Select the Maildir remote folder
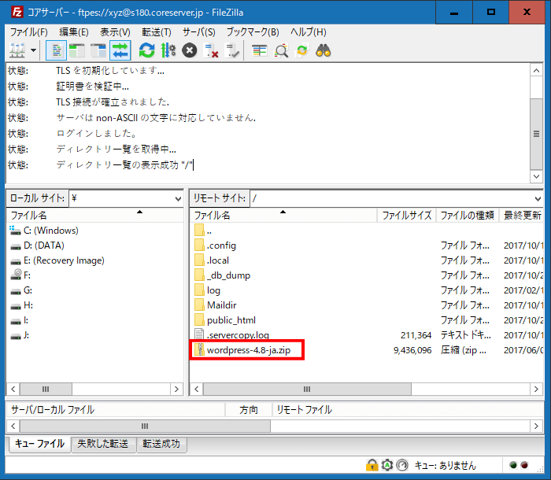The width and height of the screenshot is (551, 480). 216,305
